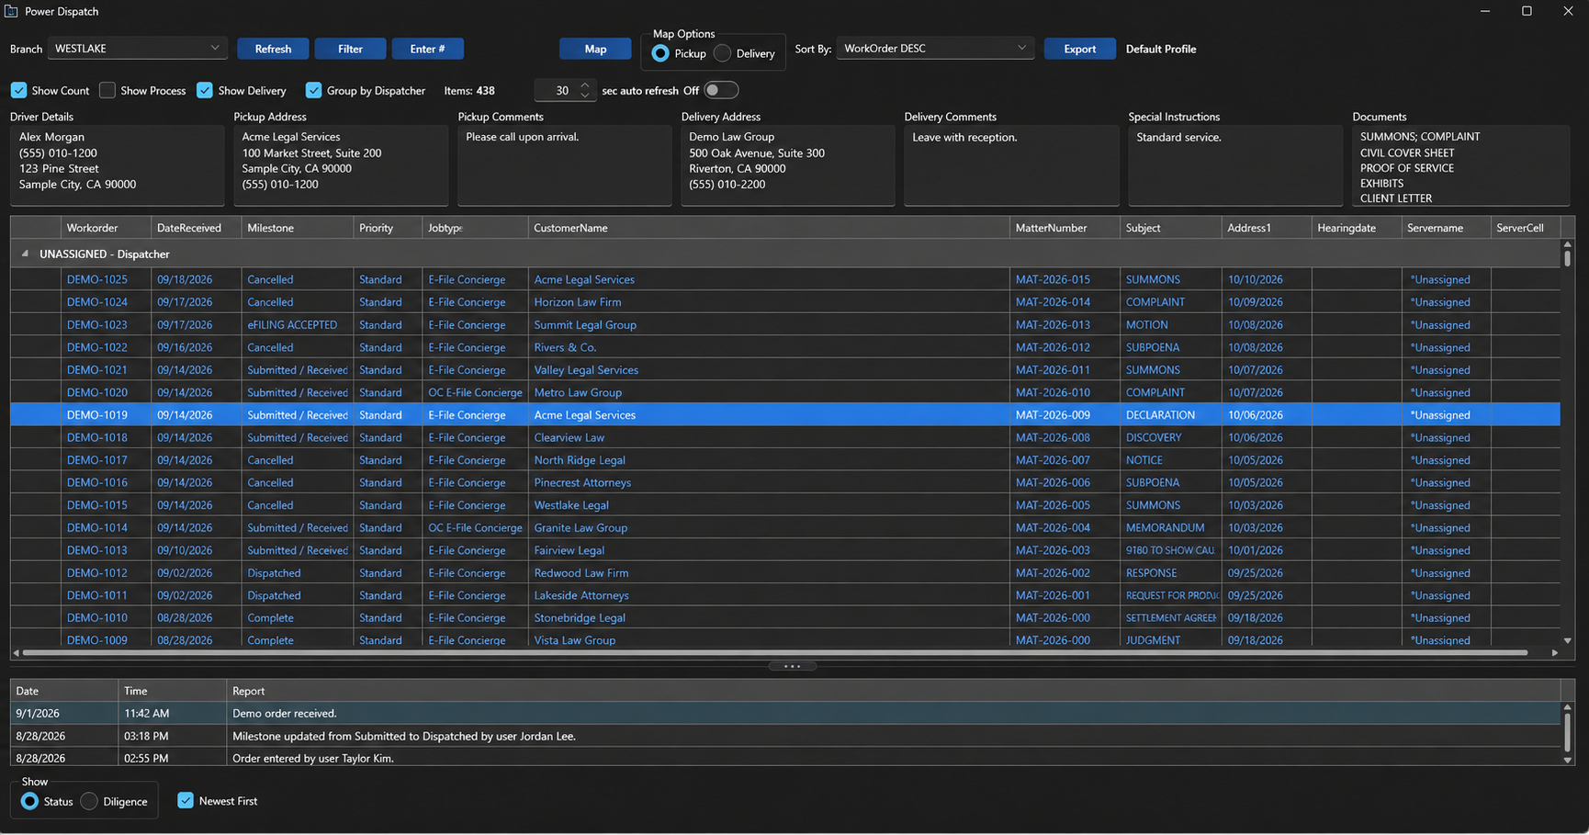Click the main grid vertical scrollbar thumb
Viewport: 1589px width, 835px height.
tap(1567, 258)
